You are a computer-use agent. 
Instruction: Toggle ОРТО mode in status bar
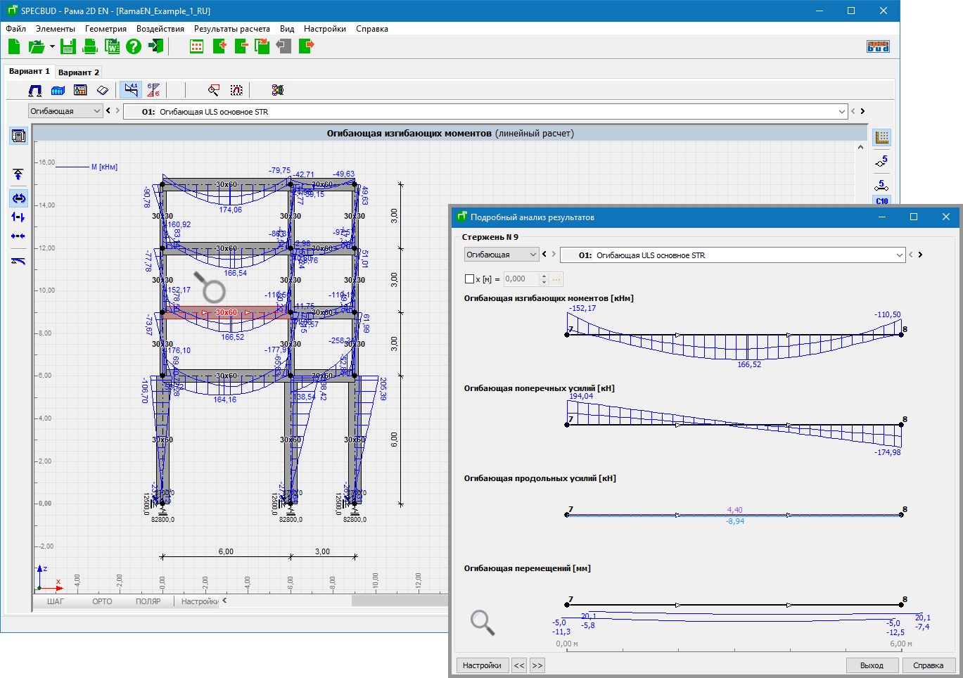coord(102,601)
